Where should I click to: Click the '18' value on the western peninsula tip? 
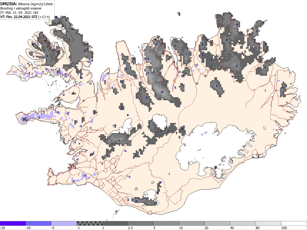coord(24,119)
